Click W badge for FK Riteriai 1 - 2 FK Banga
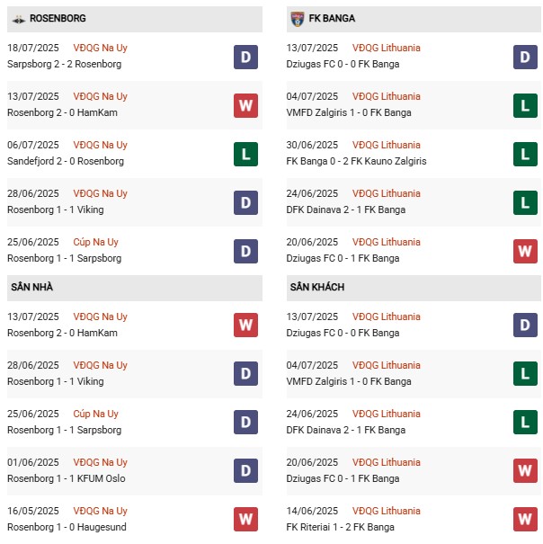Viewport: 543px width, 544px height. click(x=525, y=519)
